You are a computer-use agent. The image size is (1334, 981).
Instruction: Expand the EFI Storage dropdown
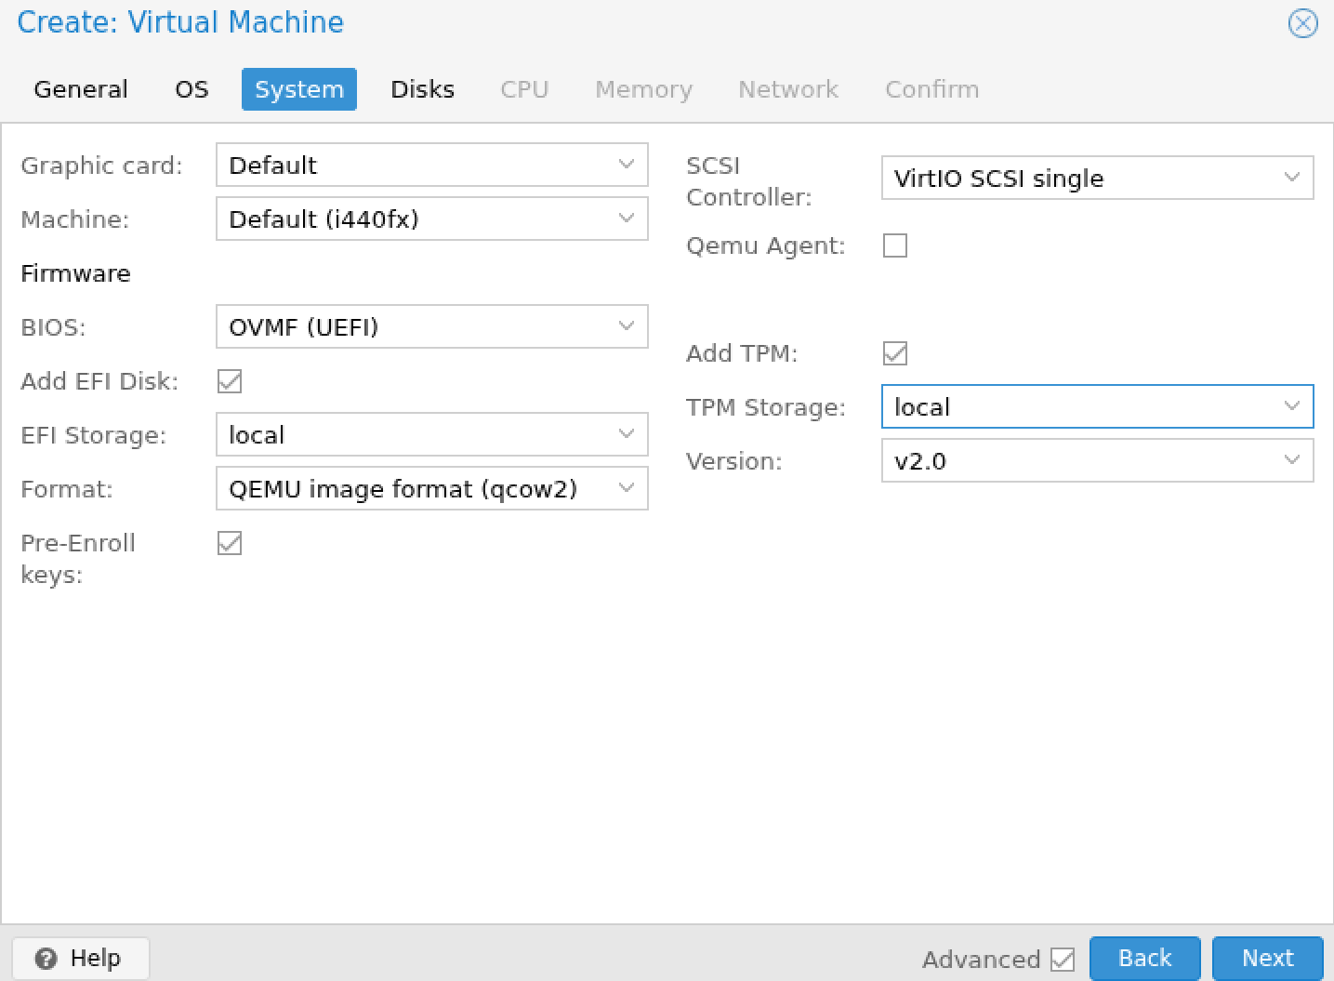626,434
